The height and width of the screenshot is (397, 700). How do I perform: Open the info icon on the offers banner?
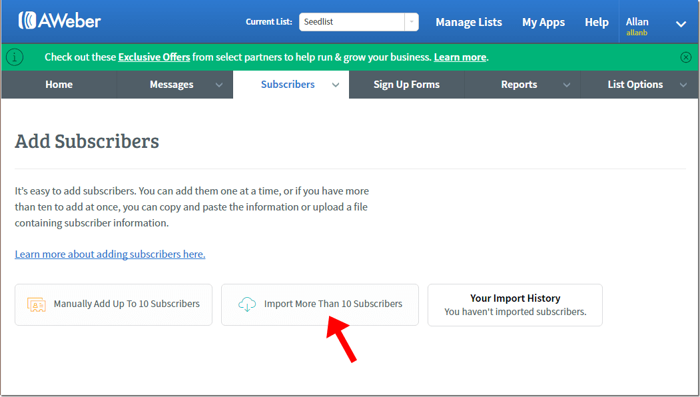(14, 57)
